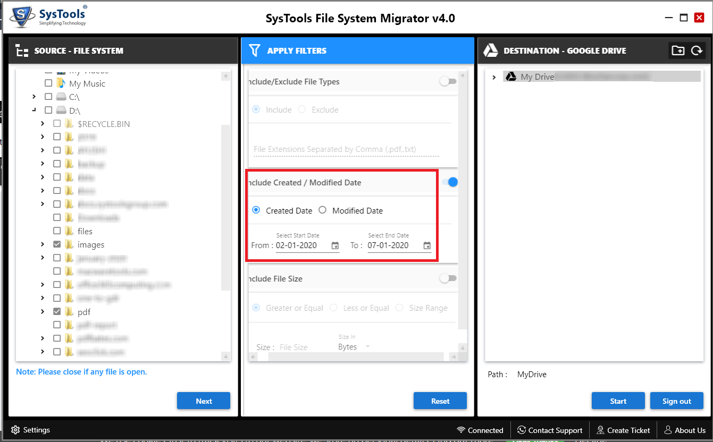This screenshot has height=442, width=713.
Task: Click the Reset filters button
Action: (x=440, y=401)
